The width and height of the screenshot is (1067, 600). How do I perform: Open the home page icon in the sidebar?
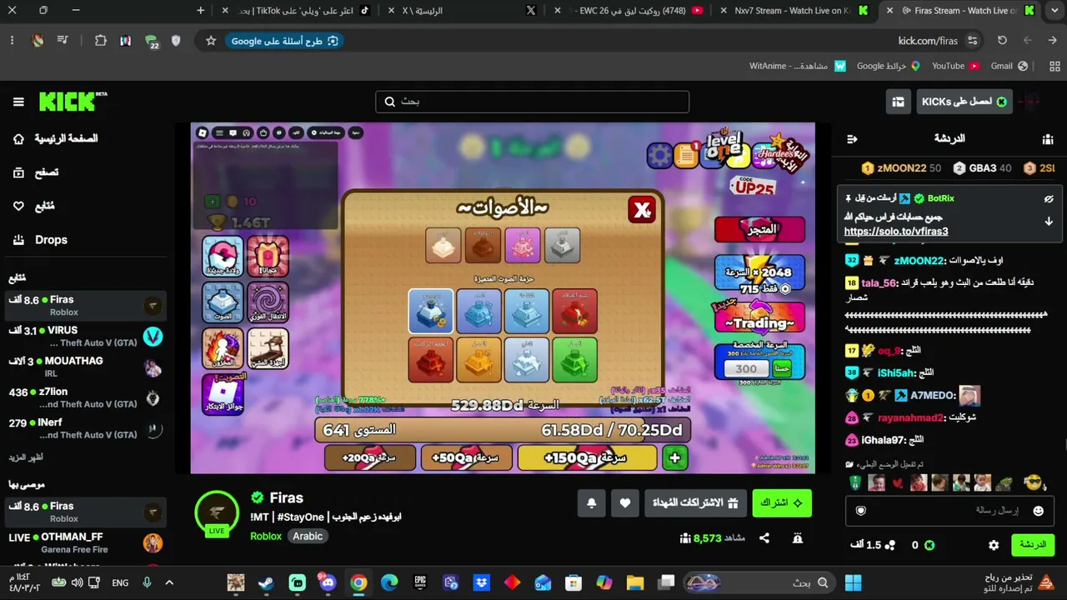(x=18, y=139)
